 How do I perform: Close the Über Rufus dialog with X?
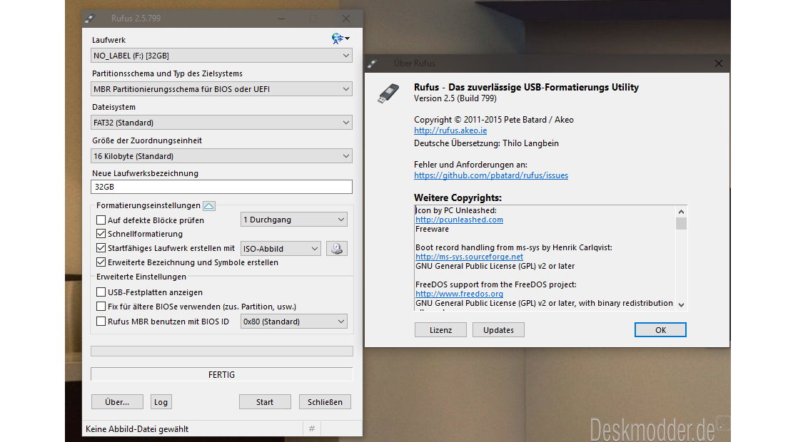[x=719, y=63]
